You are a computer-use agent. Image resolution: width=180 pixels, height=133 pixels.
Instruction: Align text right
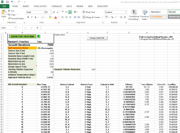click(70, 17)
